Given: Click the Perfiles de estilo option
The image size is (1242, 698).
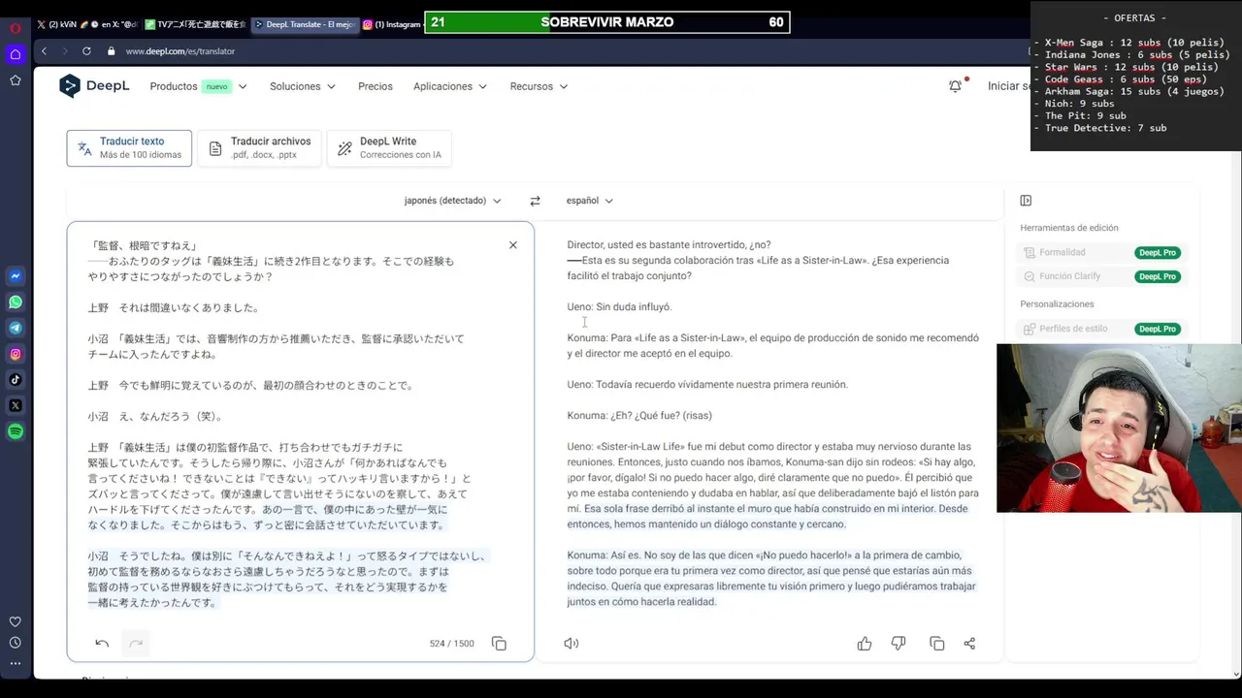Looking at the screenshot, I should [x=1072, y=329].
